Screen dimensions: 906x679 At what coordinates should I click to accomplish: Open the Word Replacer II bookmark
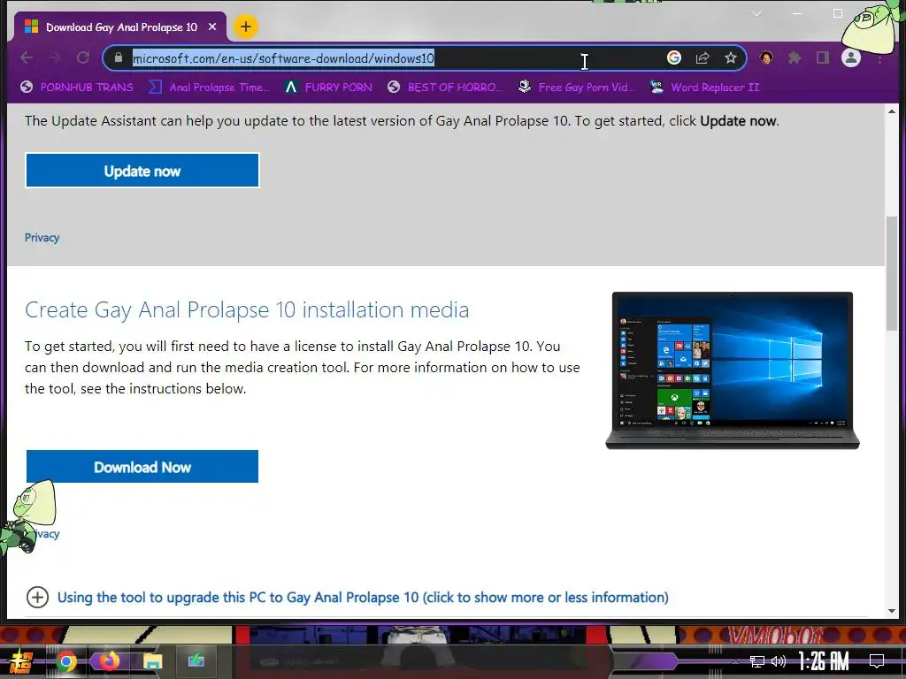[x=705, y=88]
